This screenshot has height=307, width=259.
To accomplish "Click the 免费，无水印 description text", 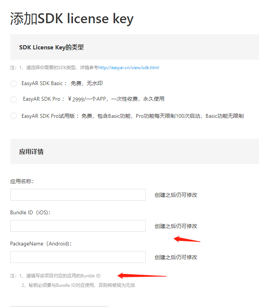I will click(x=87, y=84).
